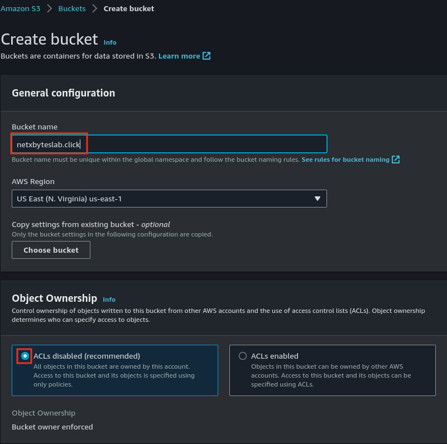The image size is (447, 444).
Task: Click chevron separator after Buckets breadcrumb
Action: coord(94,8)
